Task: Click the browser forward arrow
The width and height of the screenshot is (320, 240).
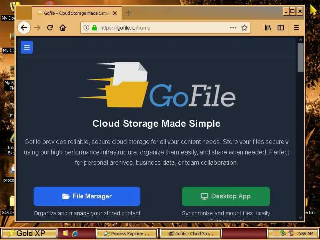Action: (x=37, y=28)
